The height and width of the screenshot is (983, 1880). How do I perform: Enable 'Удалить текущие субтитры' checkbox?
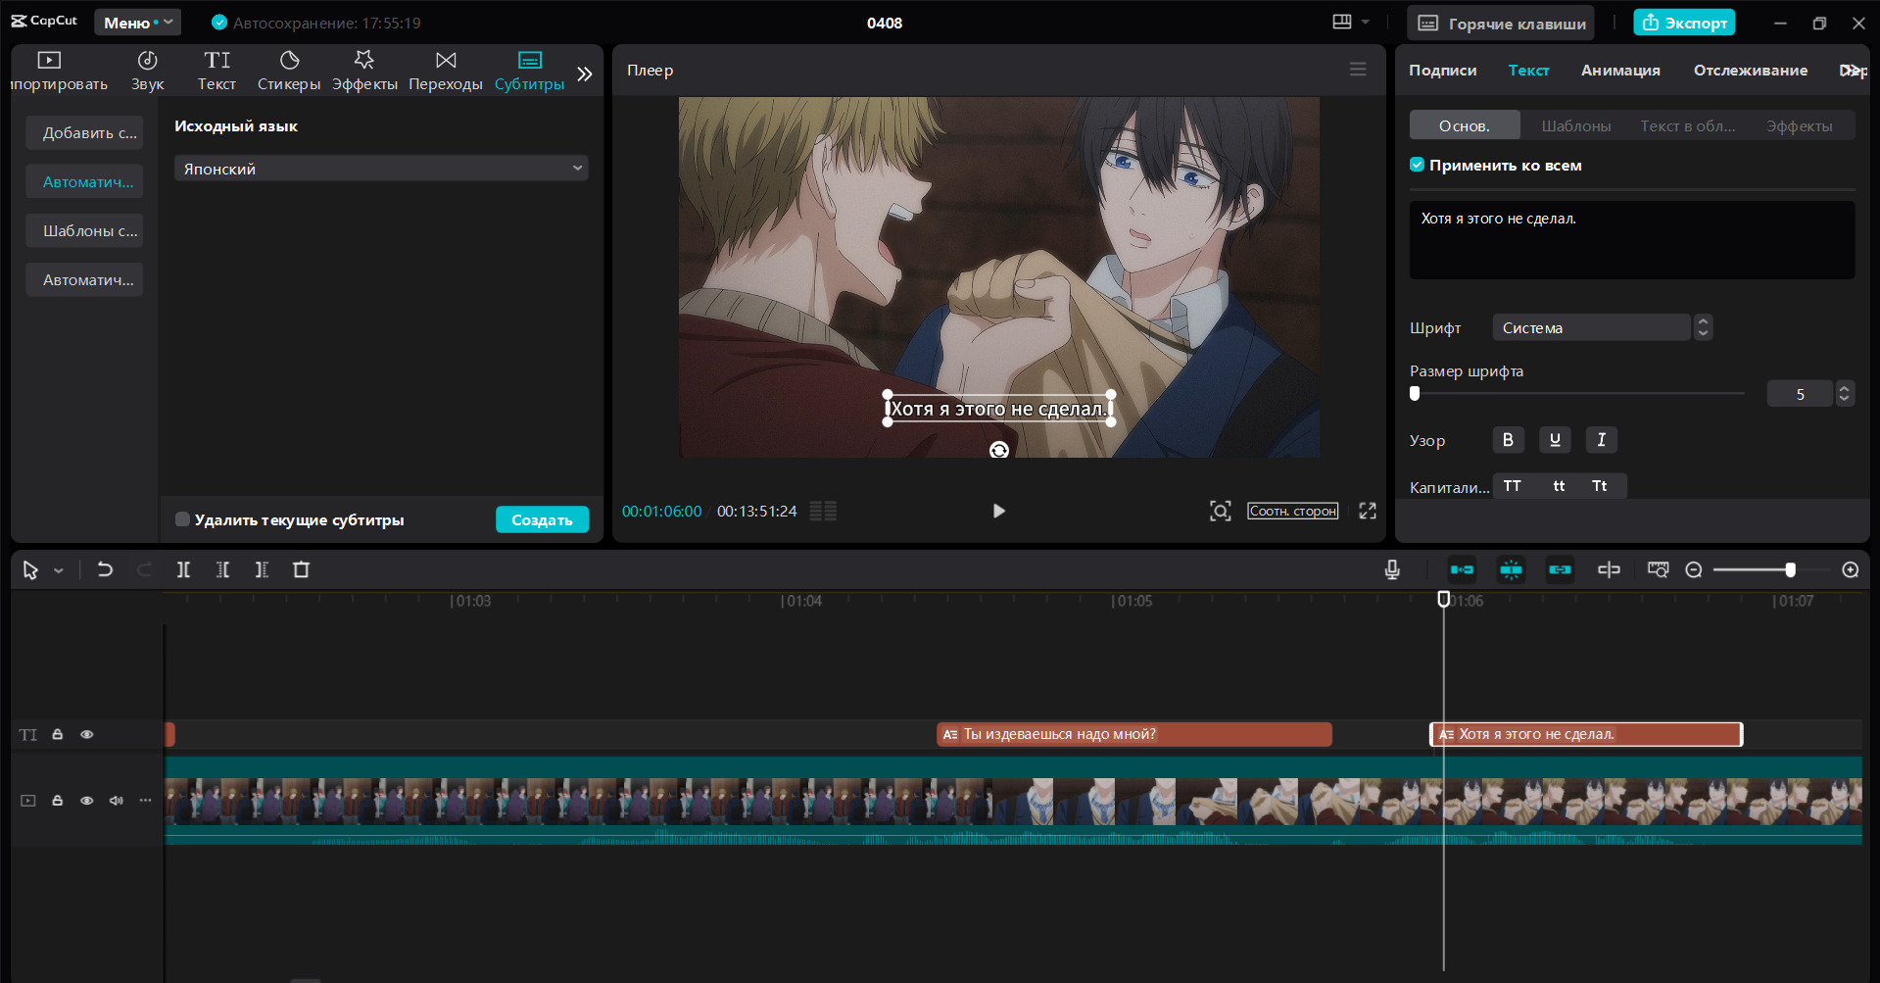(182, 519)
